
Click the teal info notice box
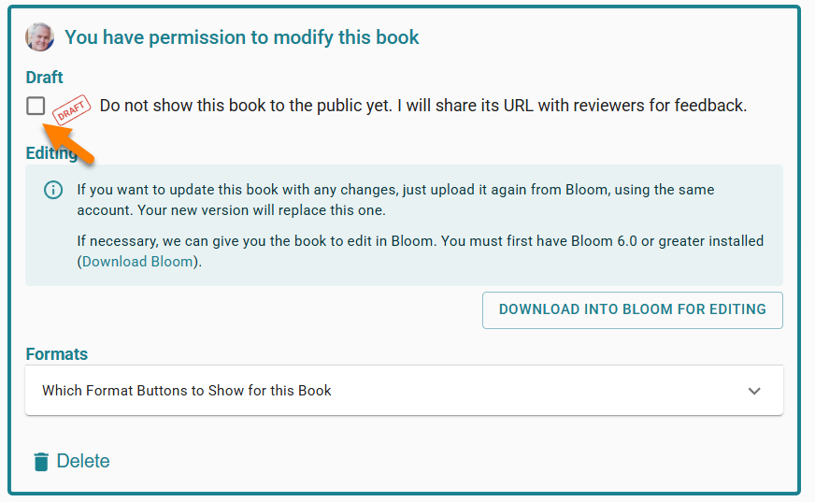[404, 225]
